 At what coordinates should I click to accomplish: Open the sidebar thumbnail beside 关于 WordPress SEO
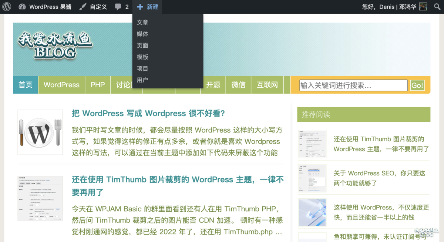(x=312, y=178)
